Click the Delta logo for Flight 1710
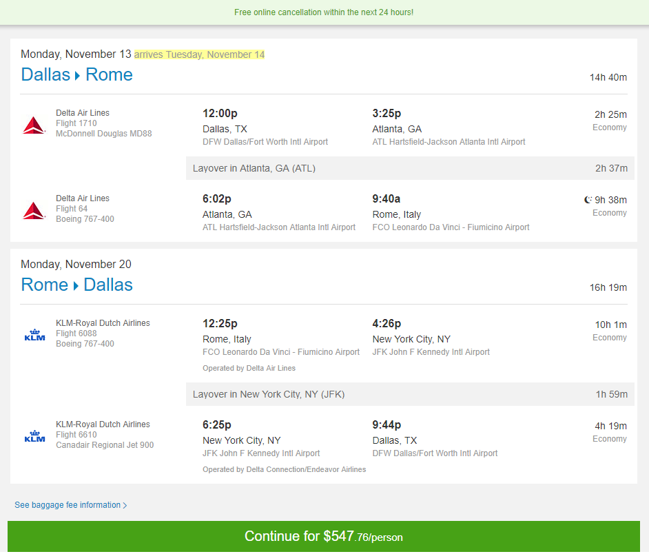 pos(34,125)
